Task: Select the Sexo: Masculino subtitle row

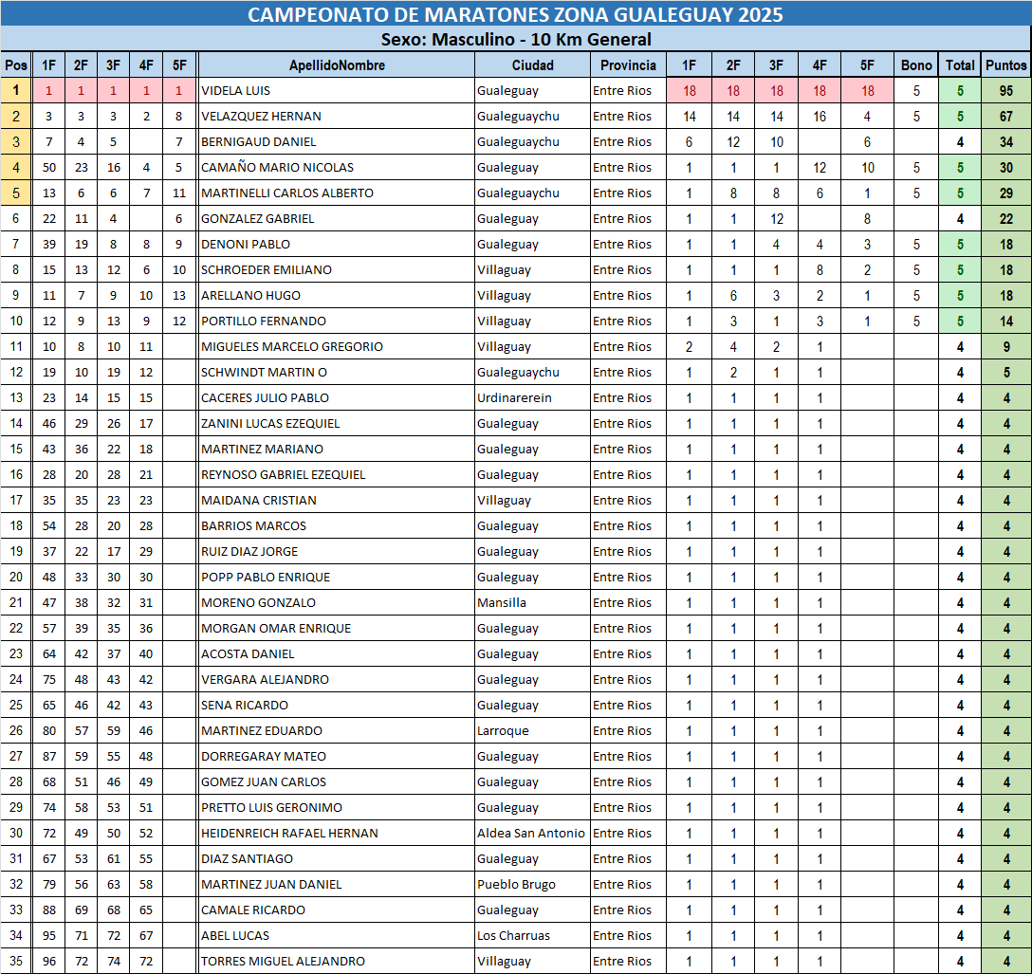Action: [x=515, y=40]
